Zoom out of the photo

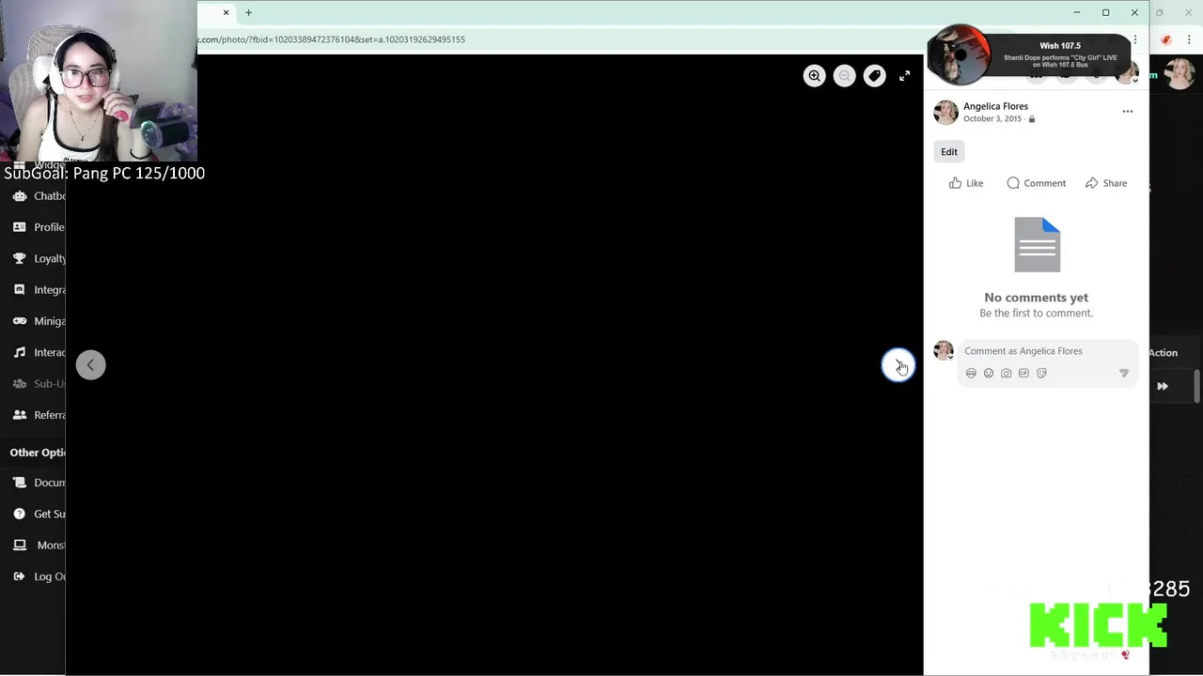click(844, 76)
